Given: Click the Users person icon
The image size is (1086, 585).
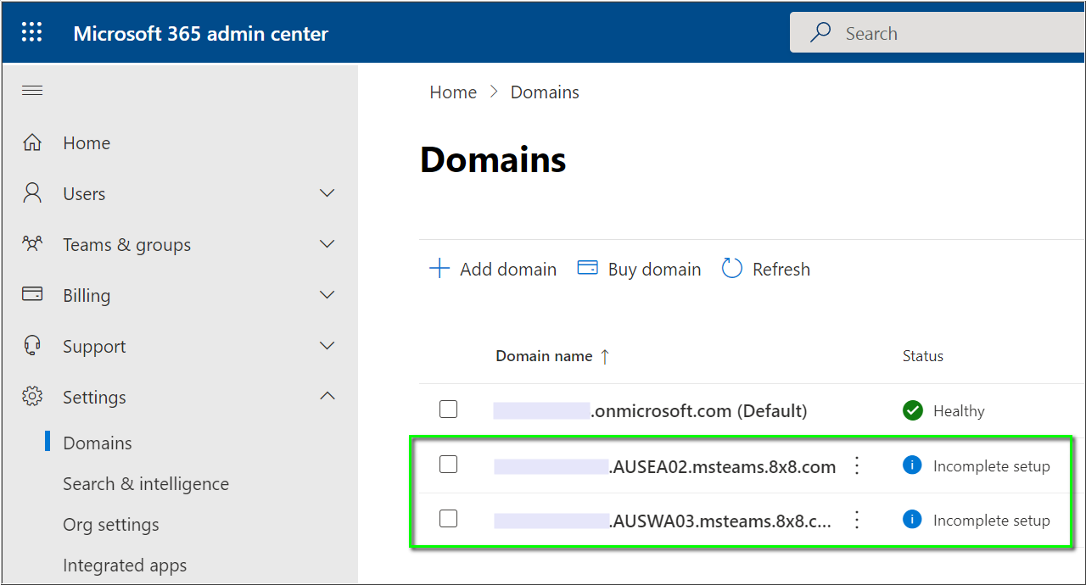Looking at the screenshot, I should (x=32, y=193).
